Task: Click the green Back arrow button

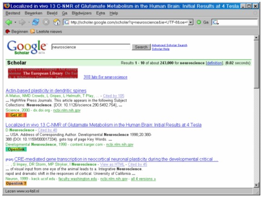Action: click(x=9, y=22)
